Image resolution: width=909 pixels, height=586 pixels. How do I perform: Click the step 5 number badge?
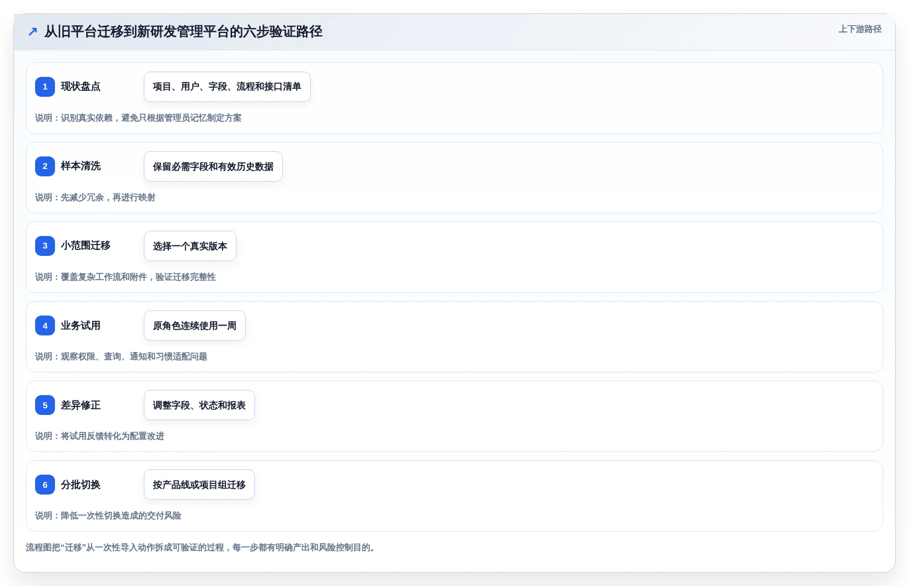45,405
